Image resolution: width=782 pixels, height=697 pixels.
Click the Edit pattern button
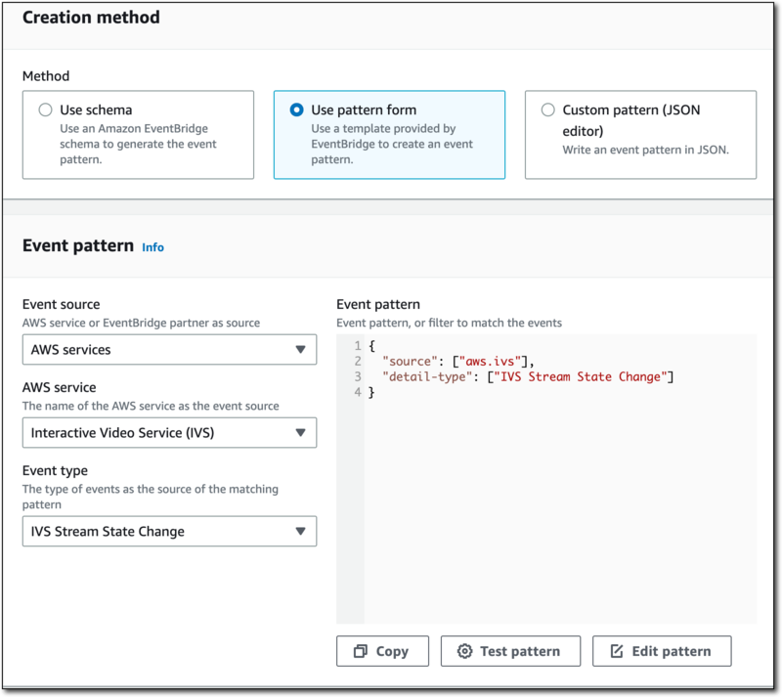(662, 651)
